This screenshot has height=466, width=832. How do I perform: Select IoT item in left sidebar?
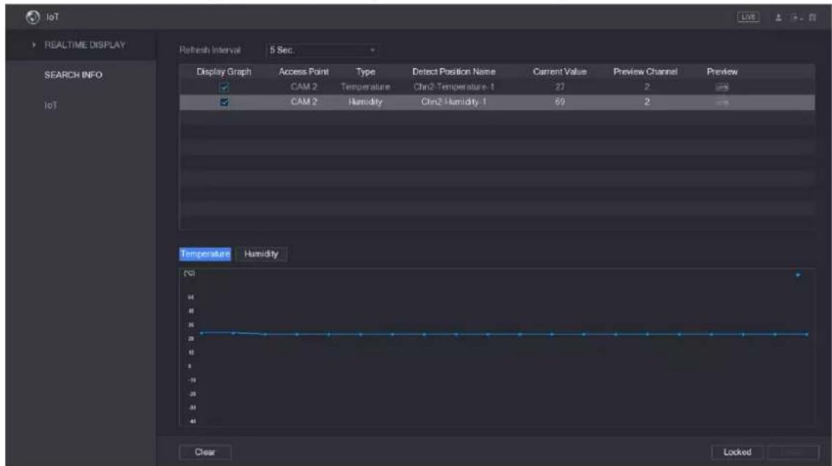coord(50,105)
